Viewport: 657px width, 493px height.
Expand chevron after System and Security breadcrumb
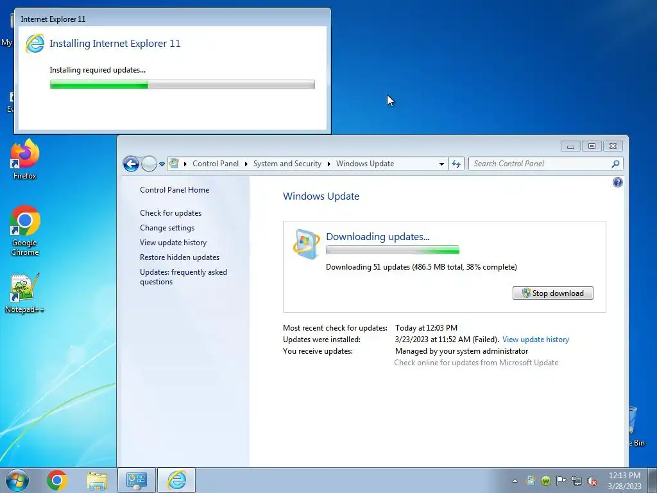pos(329,164)
